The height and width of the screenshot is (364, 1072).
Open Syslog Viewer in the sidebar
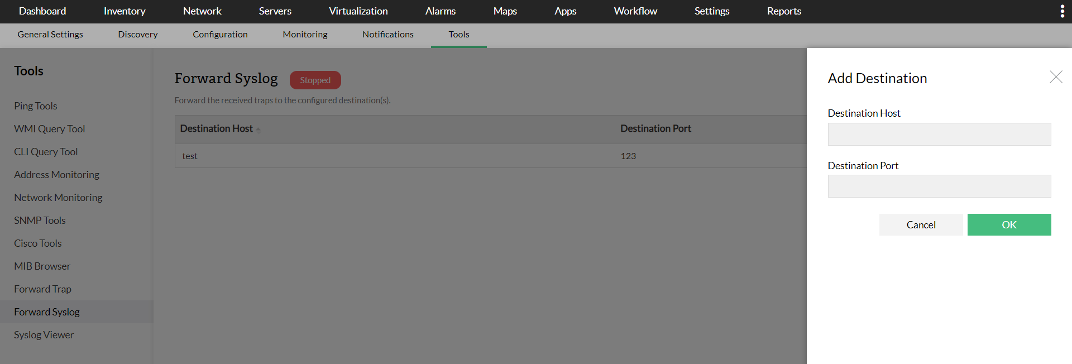44,335
